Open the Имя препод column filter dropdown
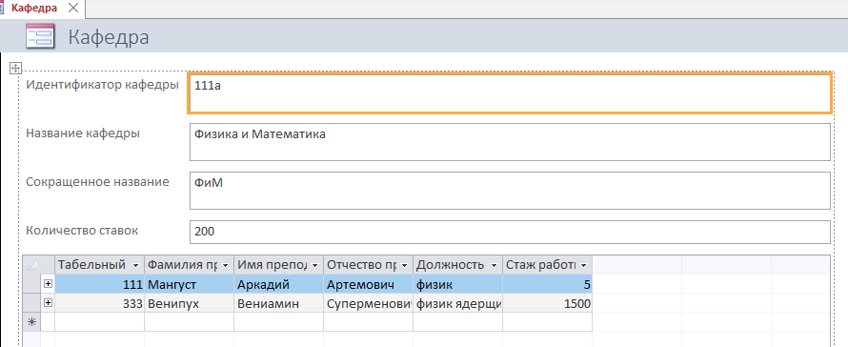848x347 pixels. click(x=315, y=265)
